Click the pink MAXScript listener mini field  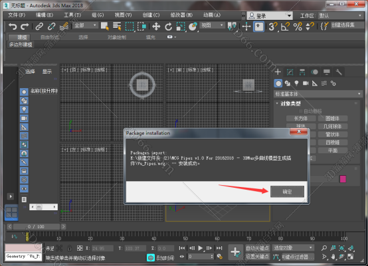pyautogui.click(x=23, y=248)
